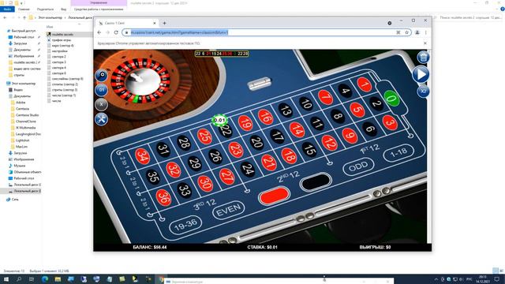Bet on black number 4
Image resolution: width=505 pixels, height=284 pixels.
pos(345,91)
